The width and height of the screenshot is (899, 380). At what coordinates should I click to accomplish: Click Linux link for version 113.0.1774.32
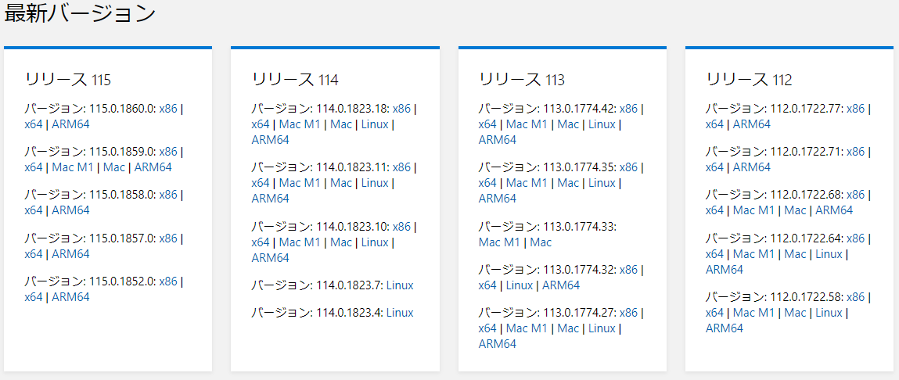tap(520, 285)
